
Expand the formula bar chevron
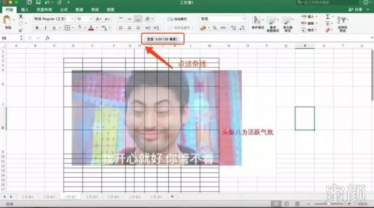pos(372,38)
